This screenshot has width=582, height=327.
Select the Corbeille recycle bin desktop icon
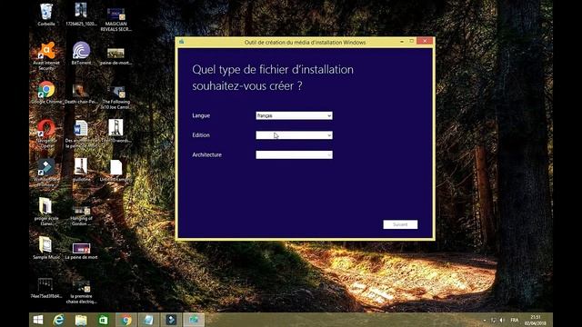[46, 15]
